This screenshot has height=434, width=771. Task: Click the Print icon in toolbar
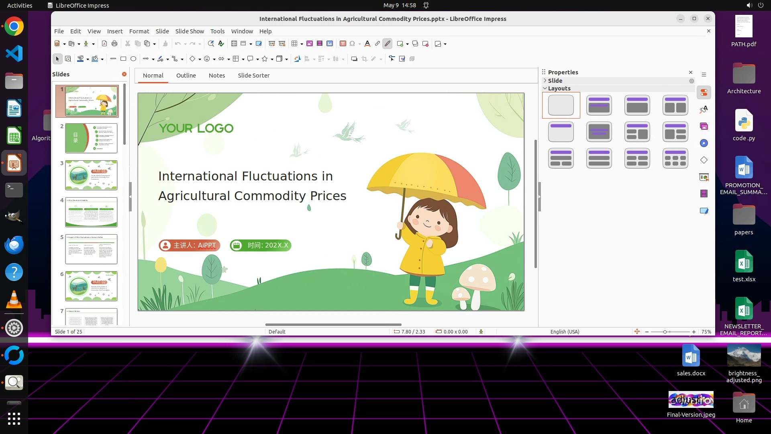(x=114, y=44)
